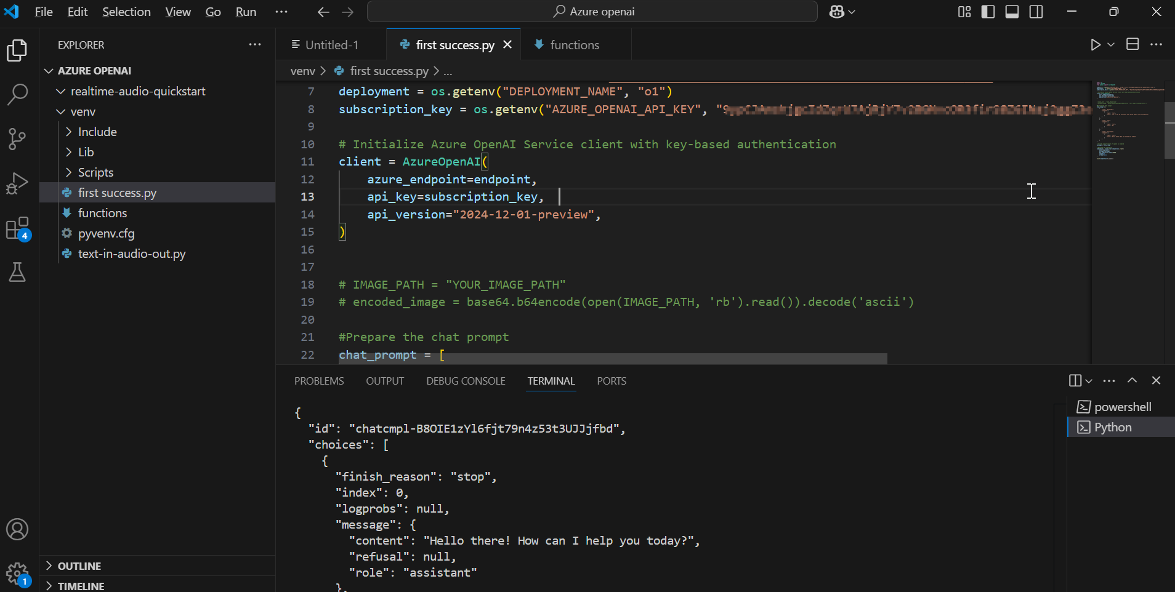Screen dimensions: 1175x592
Task: Expand the Include folder
Action: click(x=68, y=132)
